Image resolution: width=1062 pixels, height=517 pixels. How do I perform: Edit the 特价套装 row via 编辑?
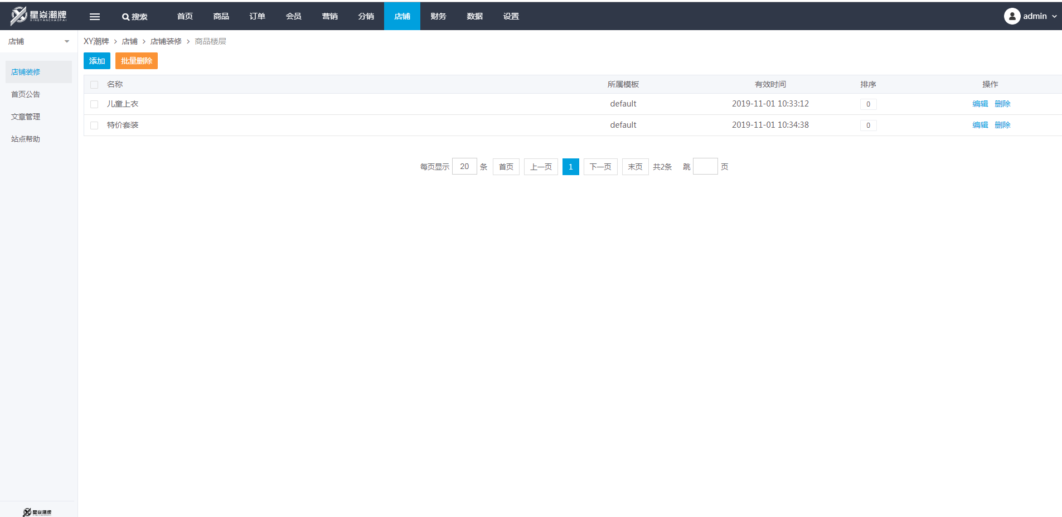(x=980, y=125)
